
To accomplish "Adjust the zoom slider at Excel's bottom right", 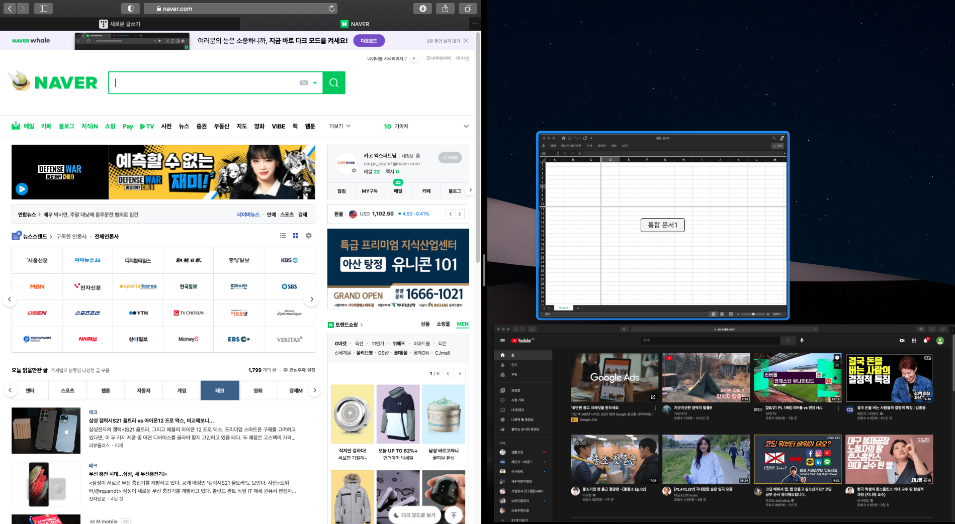I will point(753,313).
